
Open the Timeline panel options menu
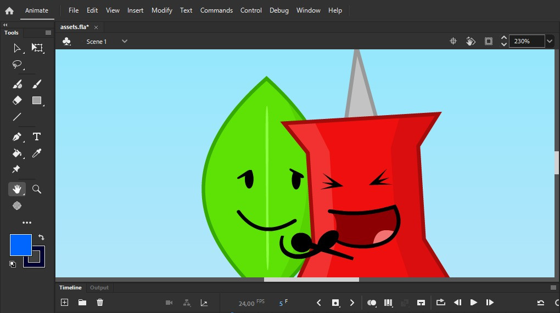pos(553,287)
